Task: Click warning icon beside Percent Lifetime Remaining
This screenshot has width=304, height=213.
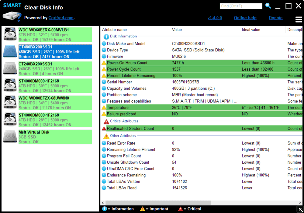Action: click(104, 76)
